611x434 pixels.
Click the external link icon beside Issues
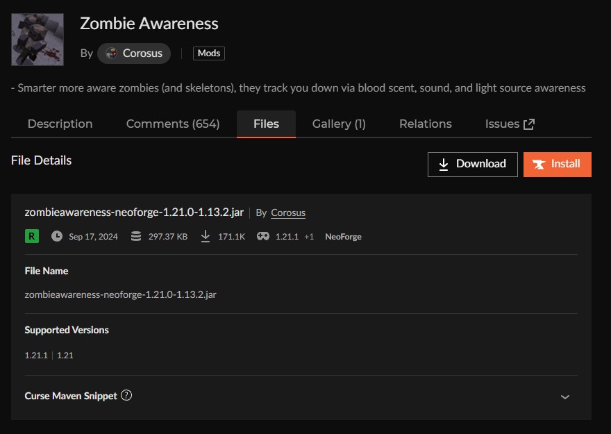click(x=529, y=124)
